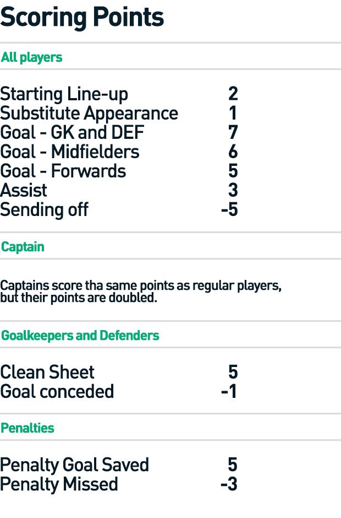
Task: Select the Assist row label
Action: point(24,191)
